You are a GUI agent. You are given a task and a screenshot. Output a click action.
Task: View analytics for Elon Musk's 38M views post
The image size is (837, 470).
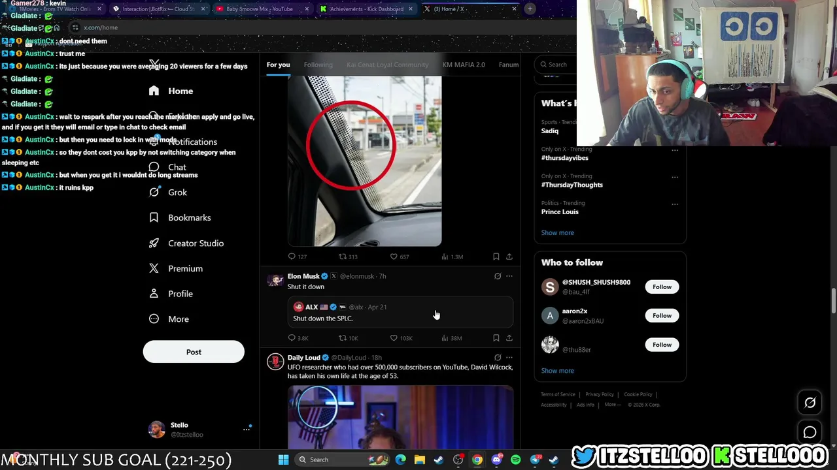(x=452, y=337)
